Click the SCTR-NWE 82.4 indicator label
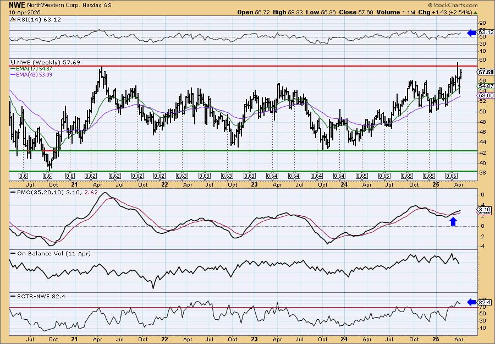Screen dimensions: 495x344 coord(41,296)
